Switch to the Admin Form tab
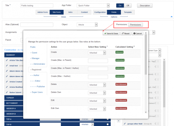 coord(43,12)
